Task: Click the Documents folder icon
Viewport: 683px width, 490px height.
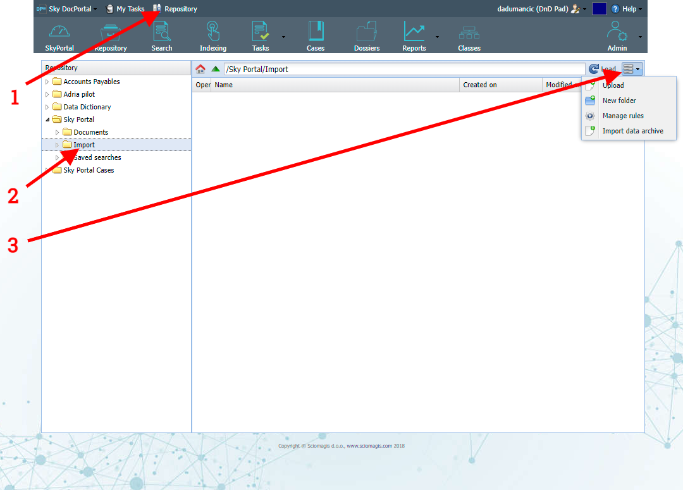Action: [67, 132]
